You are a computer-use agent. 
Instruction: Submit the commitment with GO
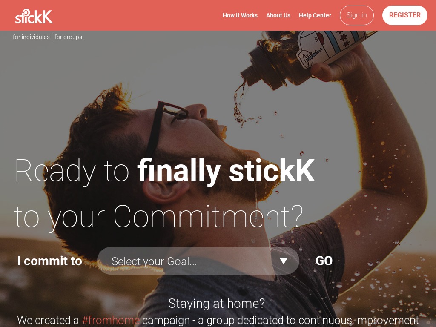coord(324,261)
